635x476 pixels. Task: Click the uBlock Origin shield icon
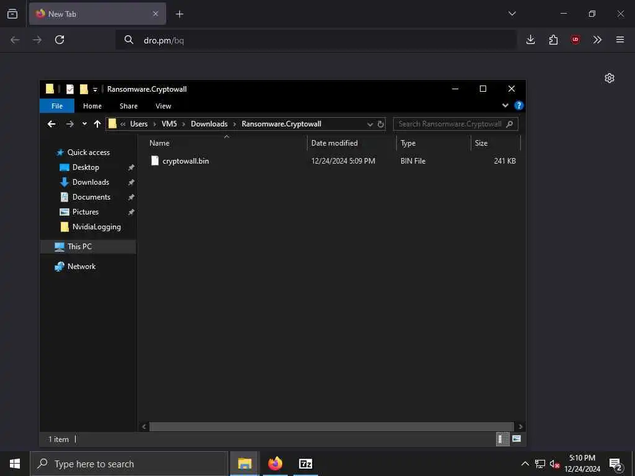(x=575, y=40)
